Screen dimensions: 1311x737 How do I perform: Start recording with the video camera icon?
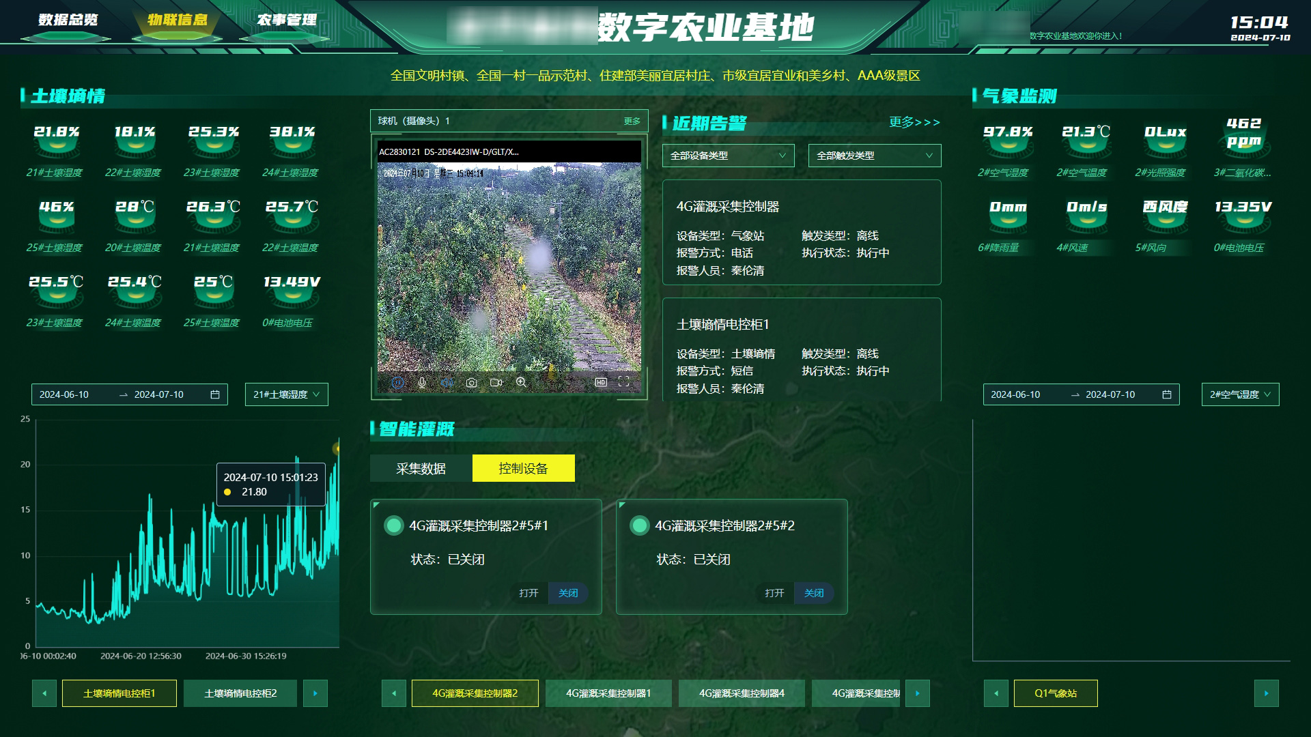click(496, 382)
